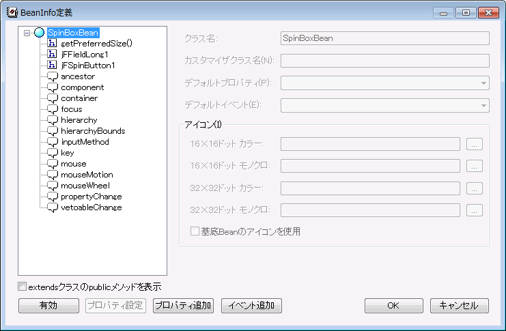
Task: Select the ancestor event entry
Action: pyautogui.click(x=78, y=76)
